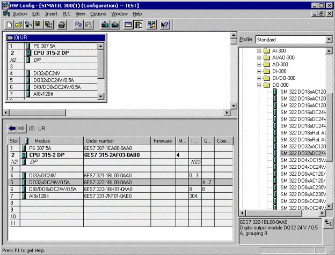Click catalog info toggle icon at bottom right

click(328, 222)
